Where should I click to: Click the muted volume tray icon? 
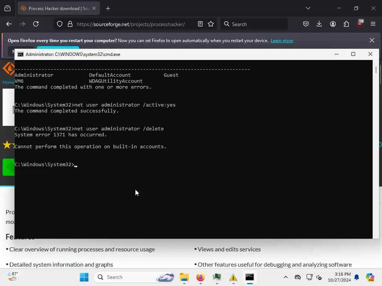(319, 277)
